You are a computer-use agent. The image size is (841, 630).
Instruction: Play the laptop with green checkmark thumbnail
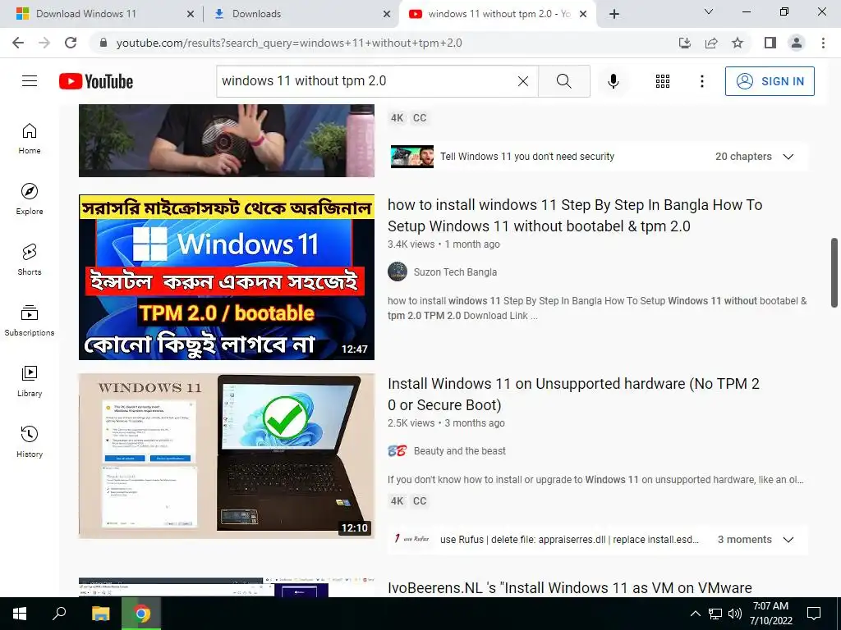[x=227, y=456]
